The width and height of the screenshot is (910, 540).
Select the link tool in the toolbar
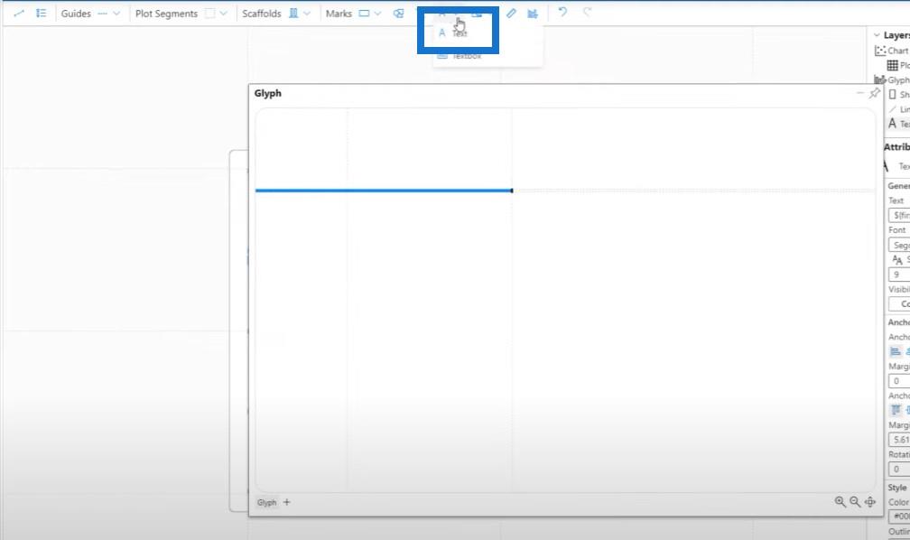[19, 13]
